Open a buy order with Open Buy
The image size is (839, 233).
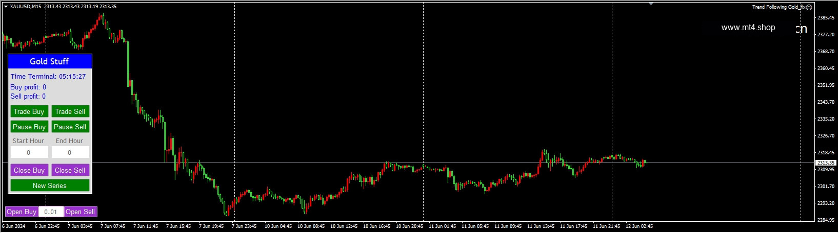[22, 212]
